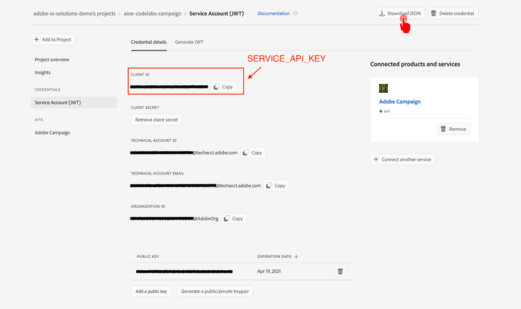The image size is (521, 309).
Task: Copy the Client ID value
Action: [x=224, y=87]
